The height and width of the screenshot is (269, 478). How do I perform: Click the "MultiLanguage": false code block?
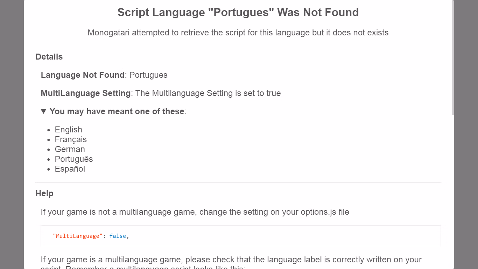[x=241, y=236]
